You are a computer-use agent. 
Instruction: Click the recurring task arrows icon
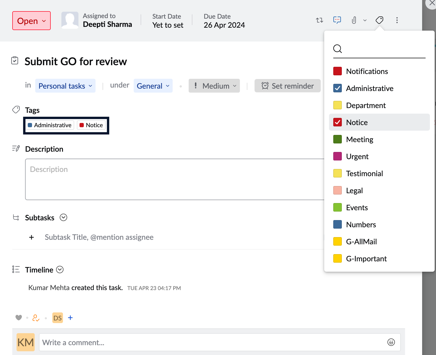pyautogui.click(x=319, y=20)
